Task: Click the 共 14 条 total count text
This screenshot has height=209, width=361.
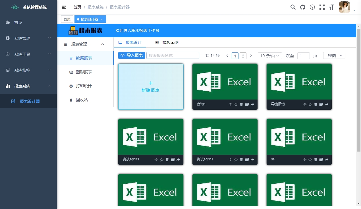Action: (x=213, y=56)
